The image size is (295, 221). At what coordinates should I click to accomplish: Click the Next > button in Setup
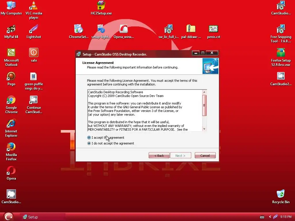[x=181, y=155]
